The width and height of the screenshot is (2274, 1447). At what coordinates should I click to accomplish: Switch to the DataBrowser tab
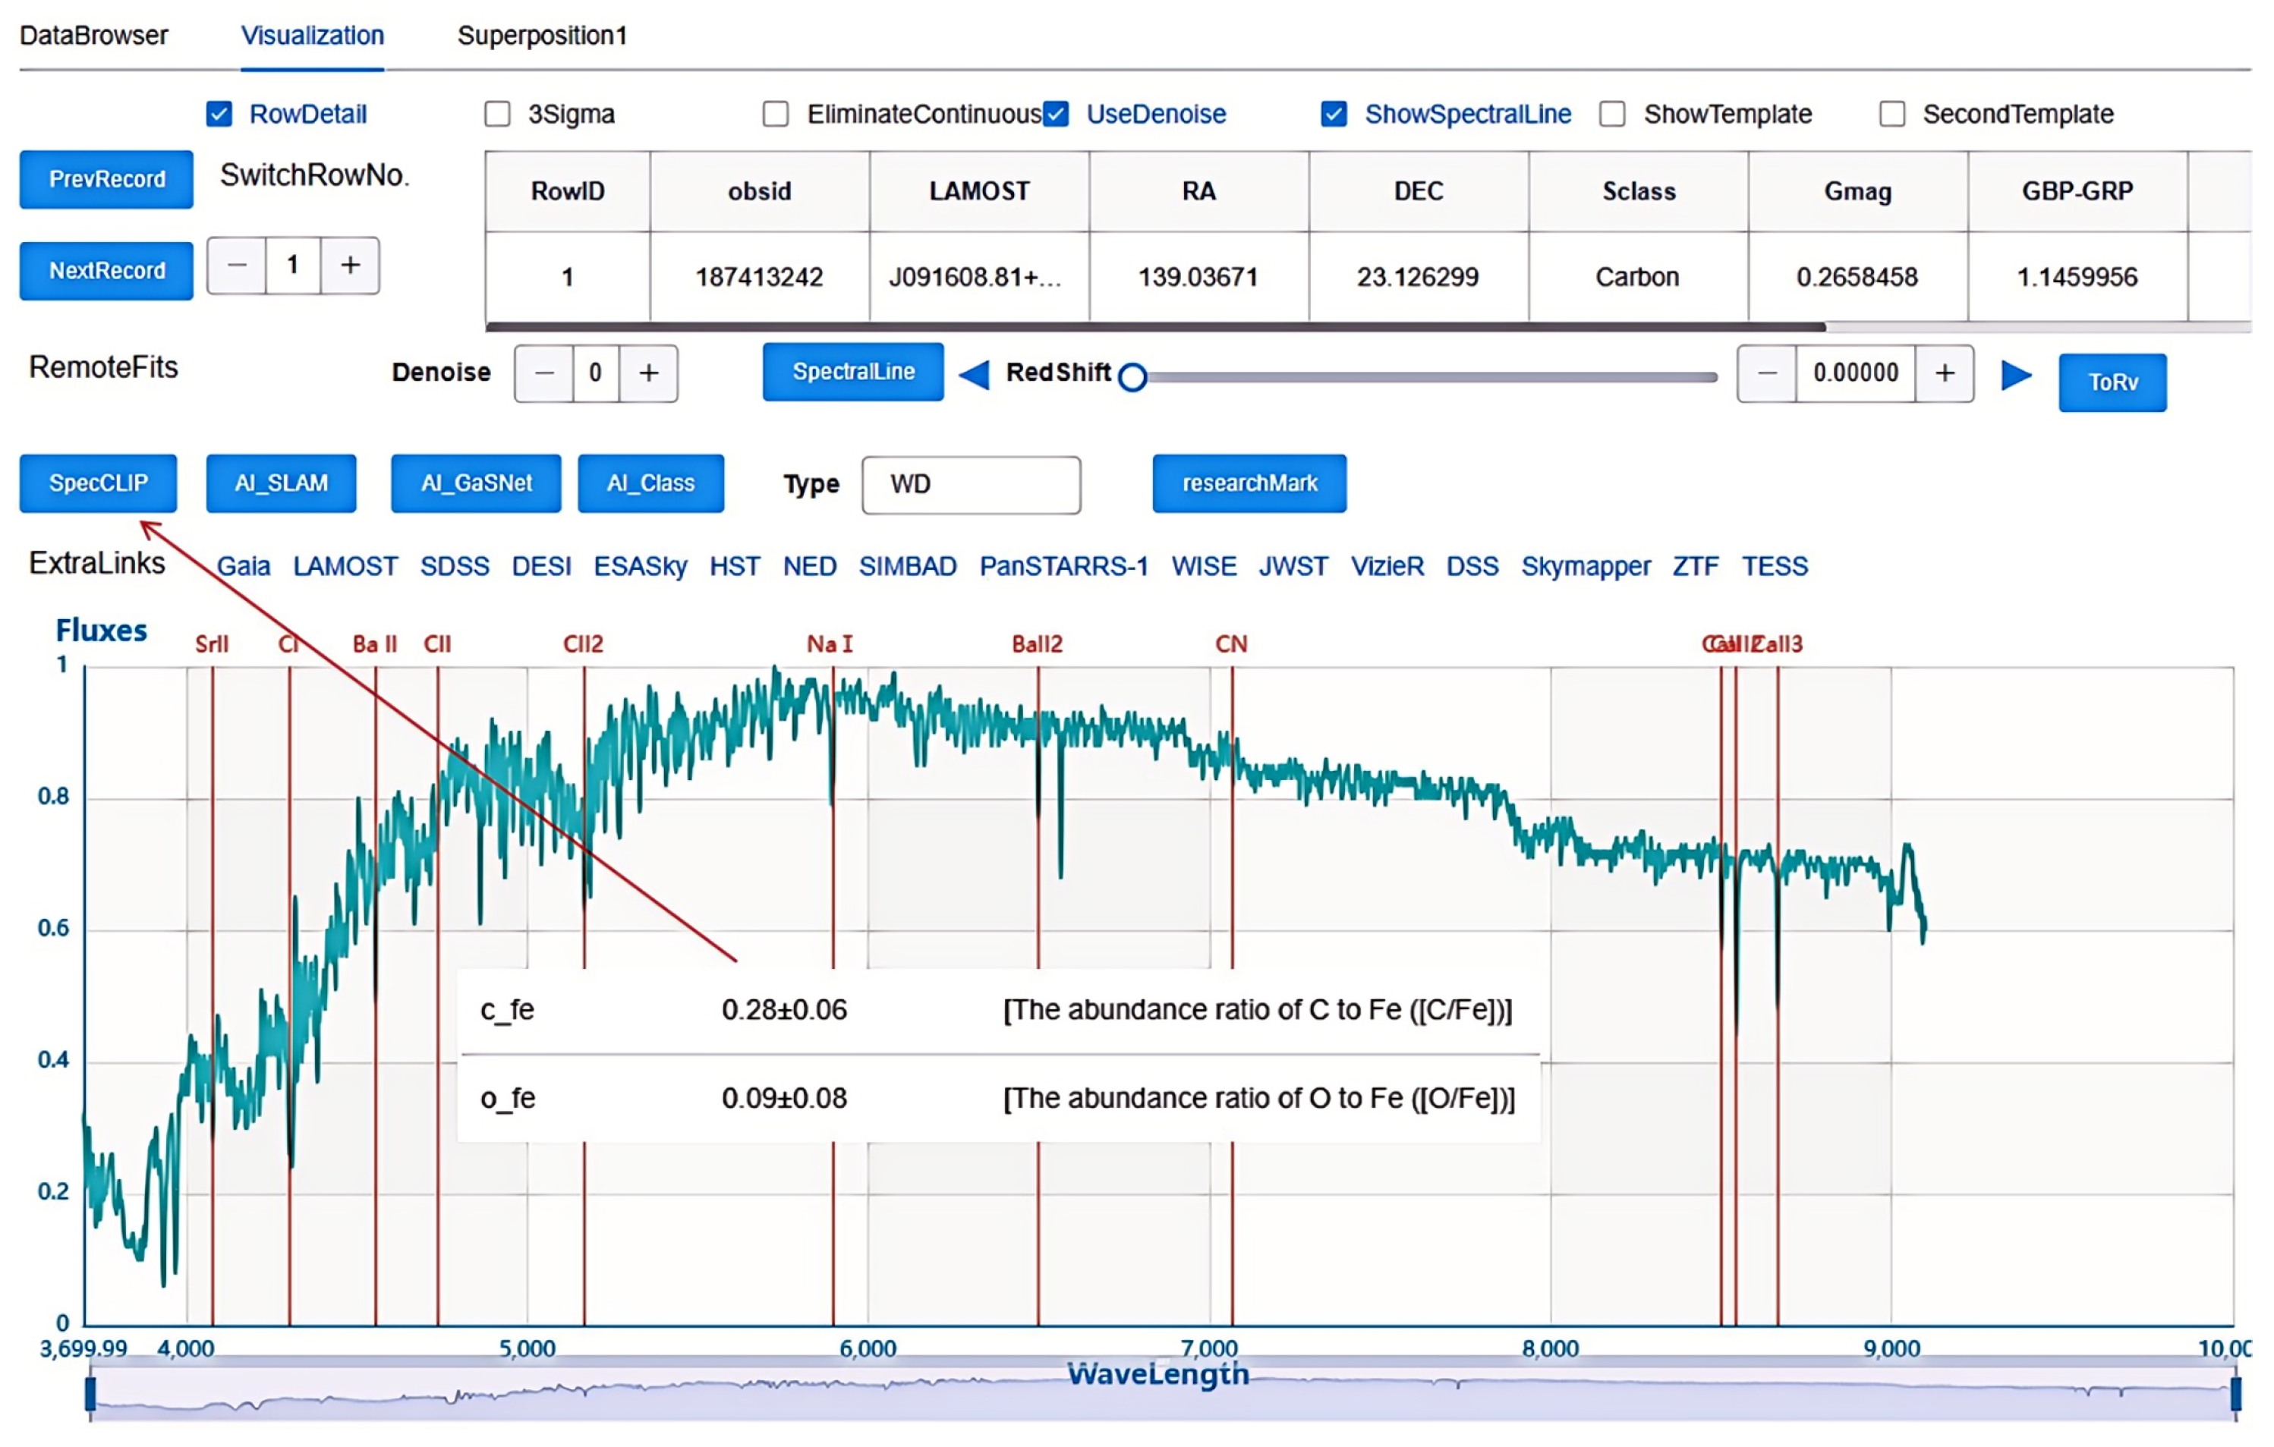[93, 36]
